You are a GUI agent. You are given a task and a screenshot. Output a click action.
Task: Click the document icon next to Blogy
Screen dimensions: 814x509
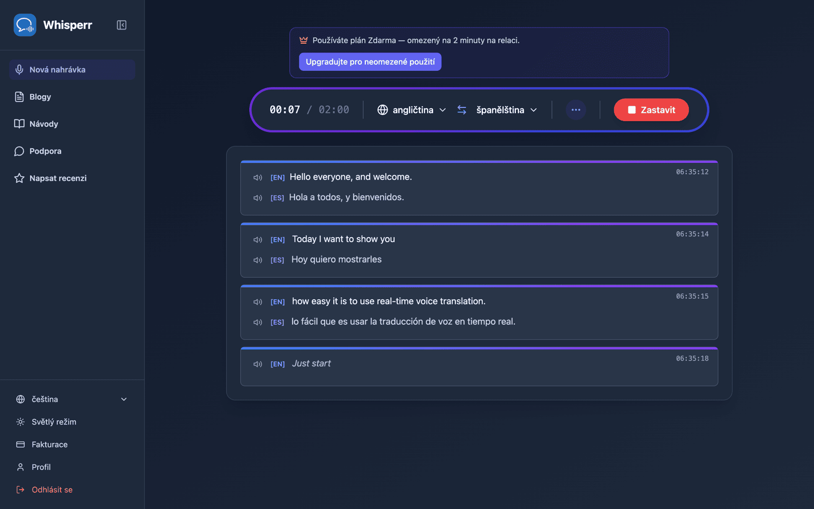click(19, 97)
